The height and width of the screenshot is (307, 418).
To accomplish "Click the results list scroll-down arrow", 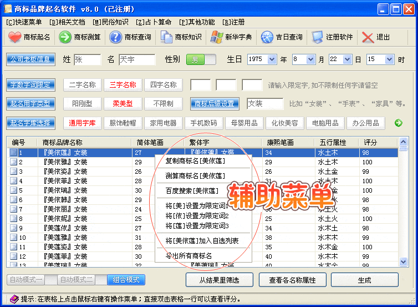I will tap(404, 262).
